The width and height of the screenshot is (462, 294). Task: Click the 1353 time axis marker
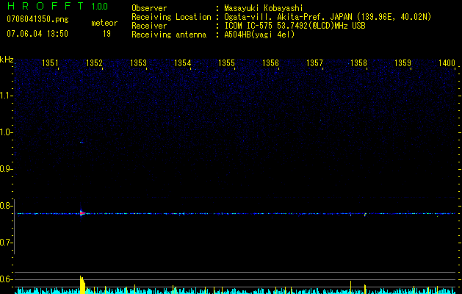138,63
